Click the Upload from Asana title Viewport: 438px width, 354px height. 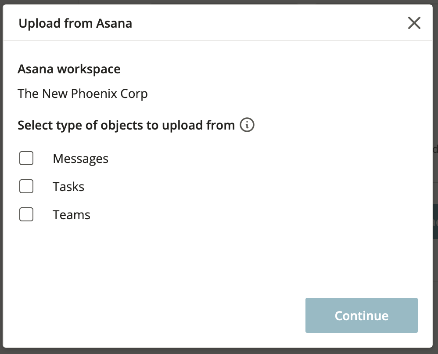(75, 23)
